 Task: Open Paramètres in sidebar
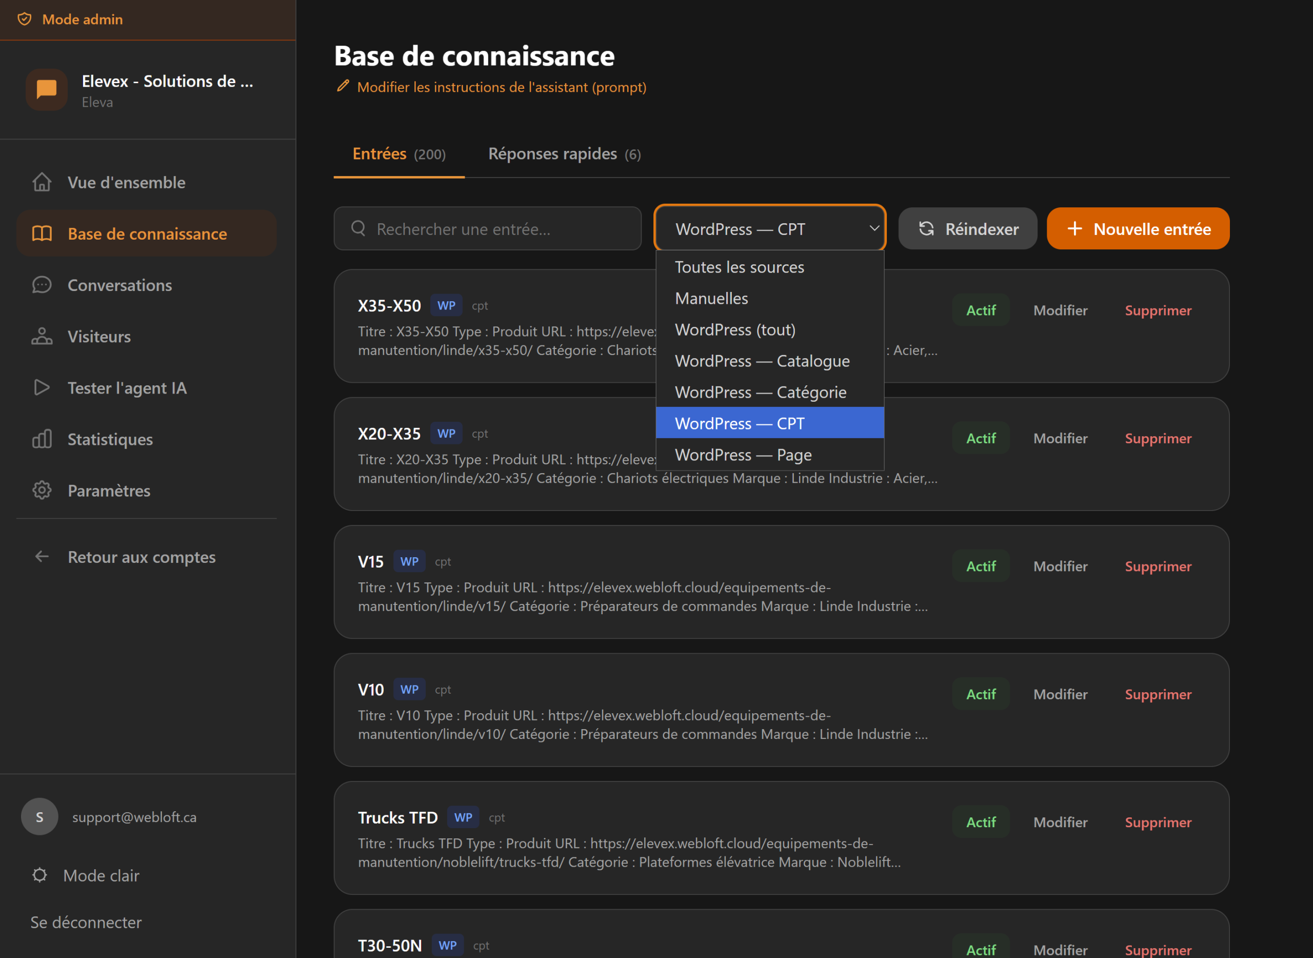pyautogui.click(x=147, y=490)
